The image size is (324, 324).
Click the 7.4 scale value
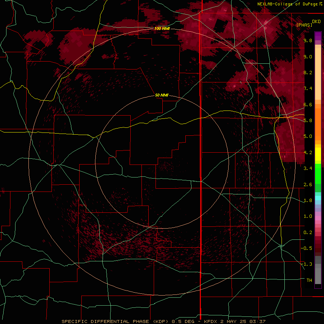pos(308,89)
